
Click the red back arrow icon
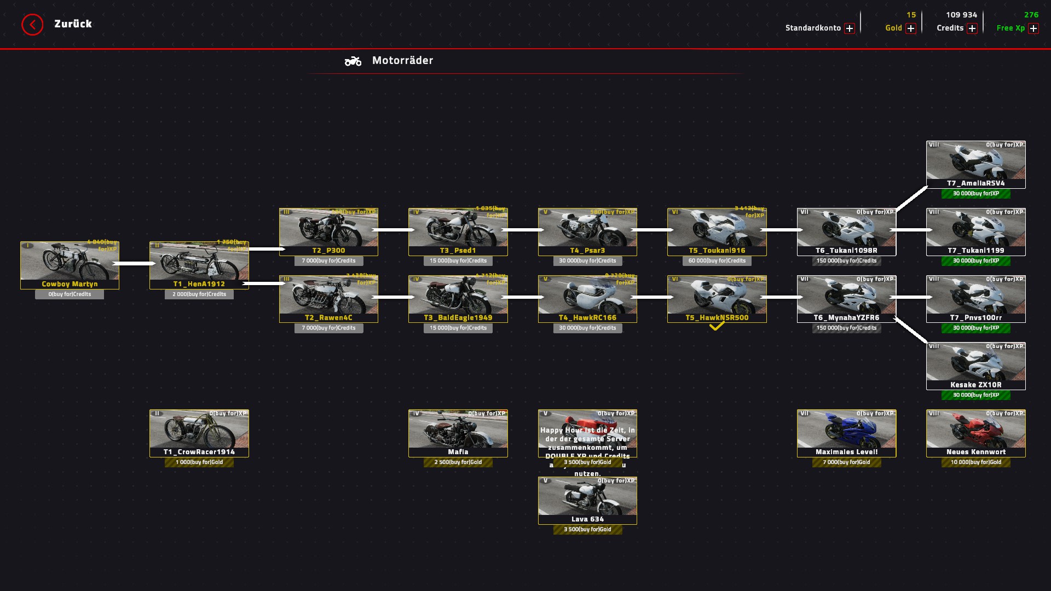click(x=32, y=25)
